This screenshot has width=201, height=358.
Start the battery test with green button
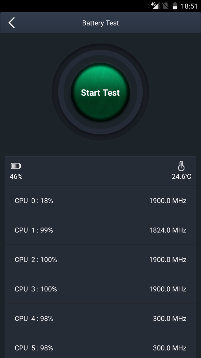tap(100, 93)
